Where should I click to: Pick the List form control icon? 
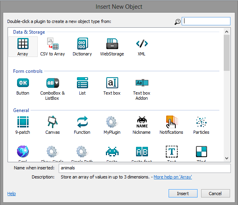[x=82, y=83]
